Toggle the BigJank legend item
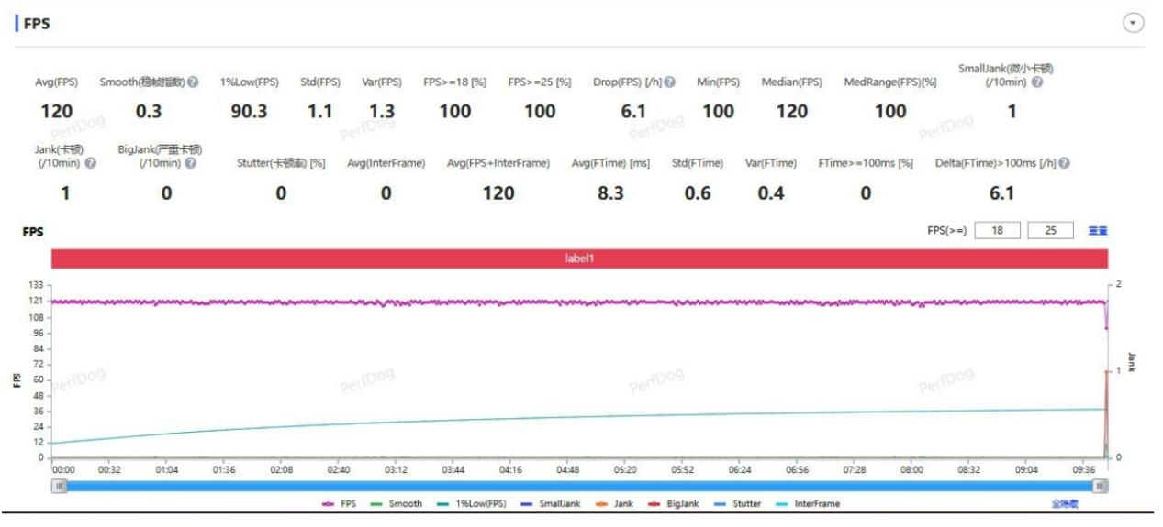The height and width of the screenshot is (527, 1163). coord(672,503)
